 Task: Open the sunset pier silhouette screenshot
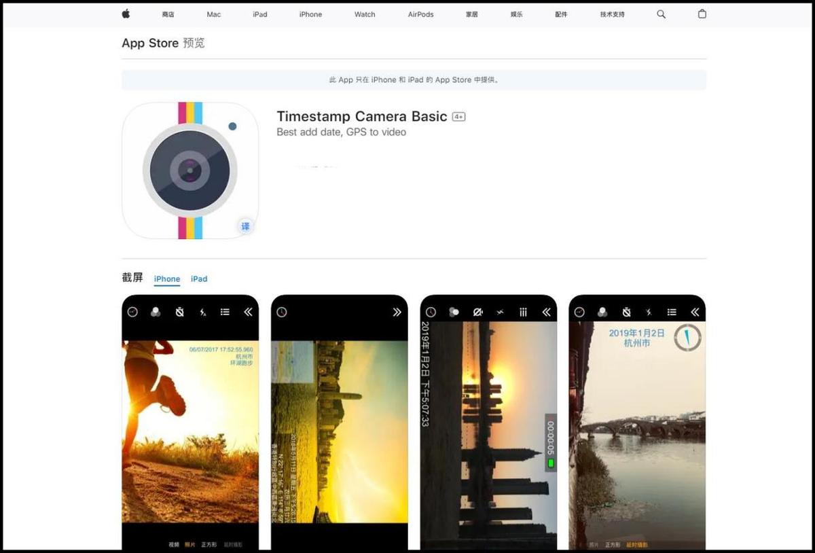pos(488,421)
